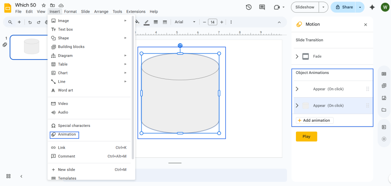The image size is (391, 186).
Task: Expand the first Appear animation
Action: [x=297, y=89]
